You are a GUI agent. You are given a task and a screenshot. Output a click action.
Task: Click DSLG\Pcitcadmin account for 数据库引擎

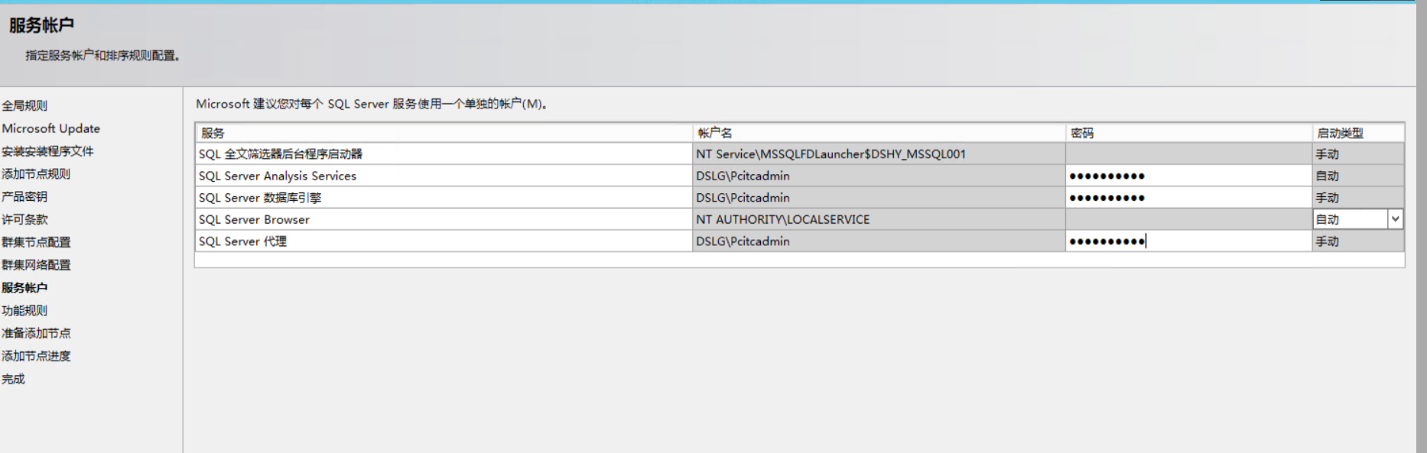point(879,197)
